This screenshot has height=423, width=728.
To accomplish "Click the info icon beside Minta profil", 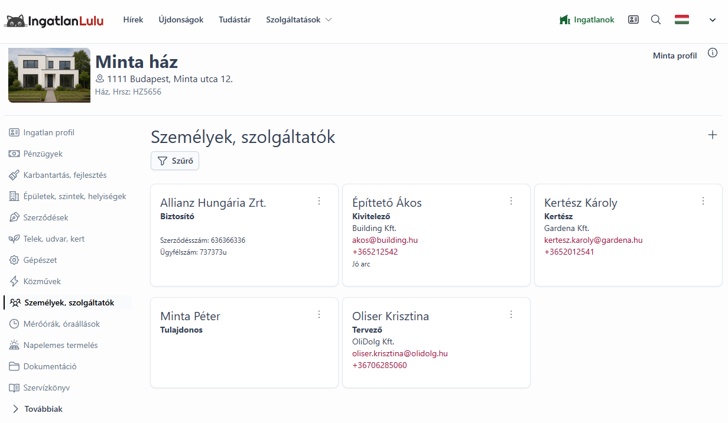I will tap(713, 53).
